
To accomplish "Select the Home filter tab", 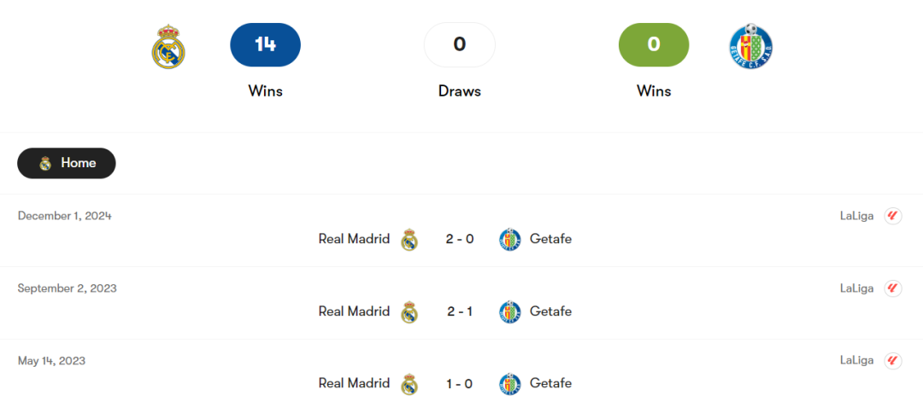I will click(67, 163).
